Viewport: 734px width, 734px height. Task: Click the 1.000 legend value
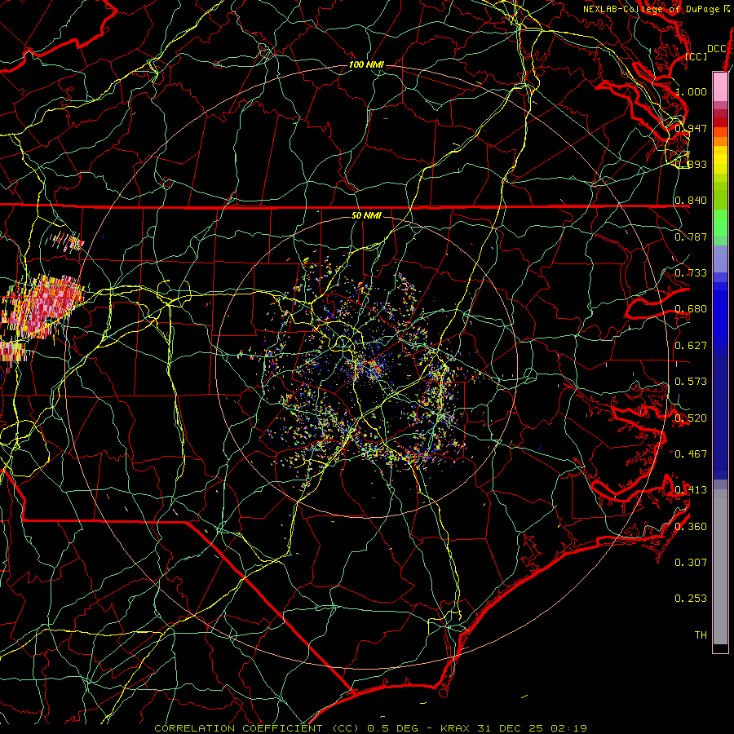pos(692,91)
